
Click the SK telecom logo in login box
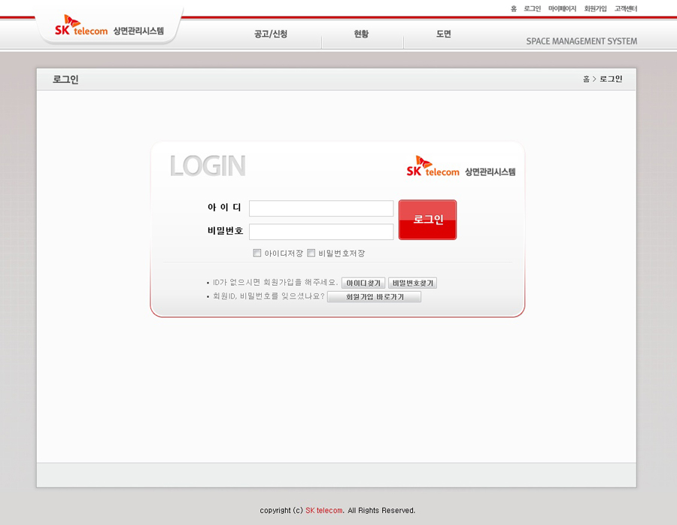(x=460, y=167)
